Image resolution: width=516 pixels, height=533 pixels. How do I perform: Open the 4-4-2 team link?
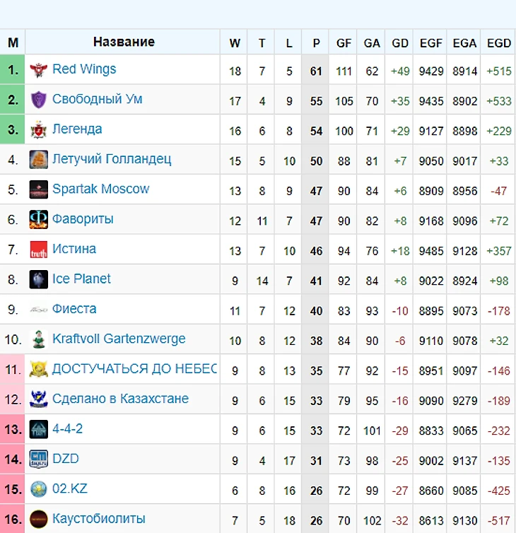(x=67, y=429)
